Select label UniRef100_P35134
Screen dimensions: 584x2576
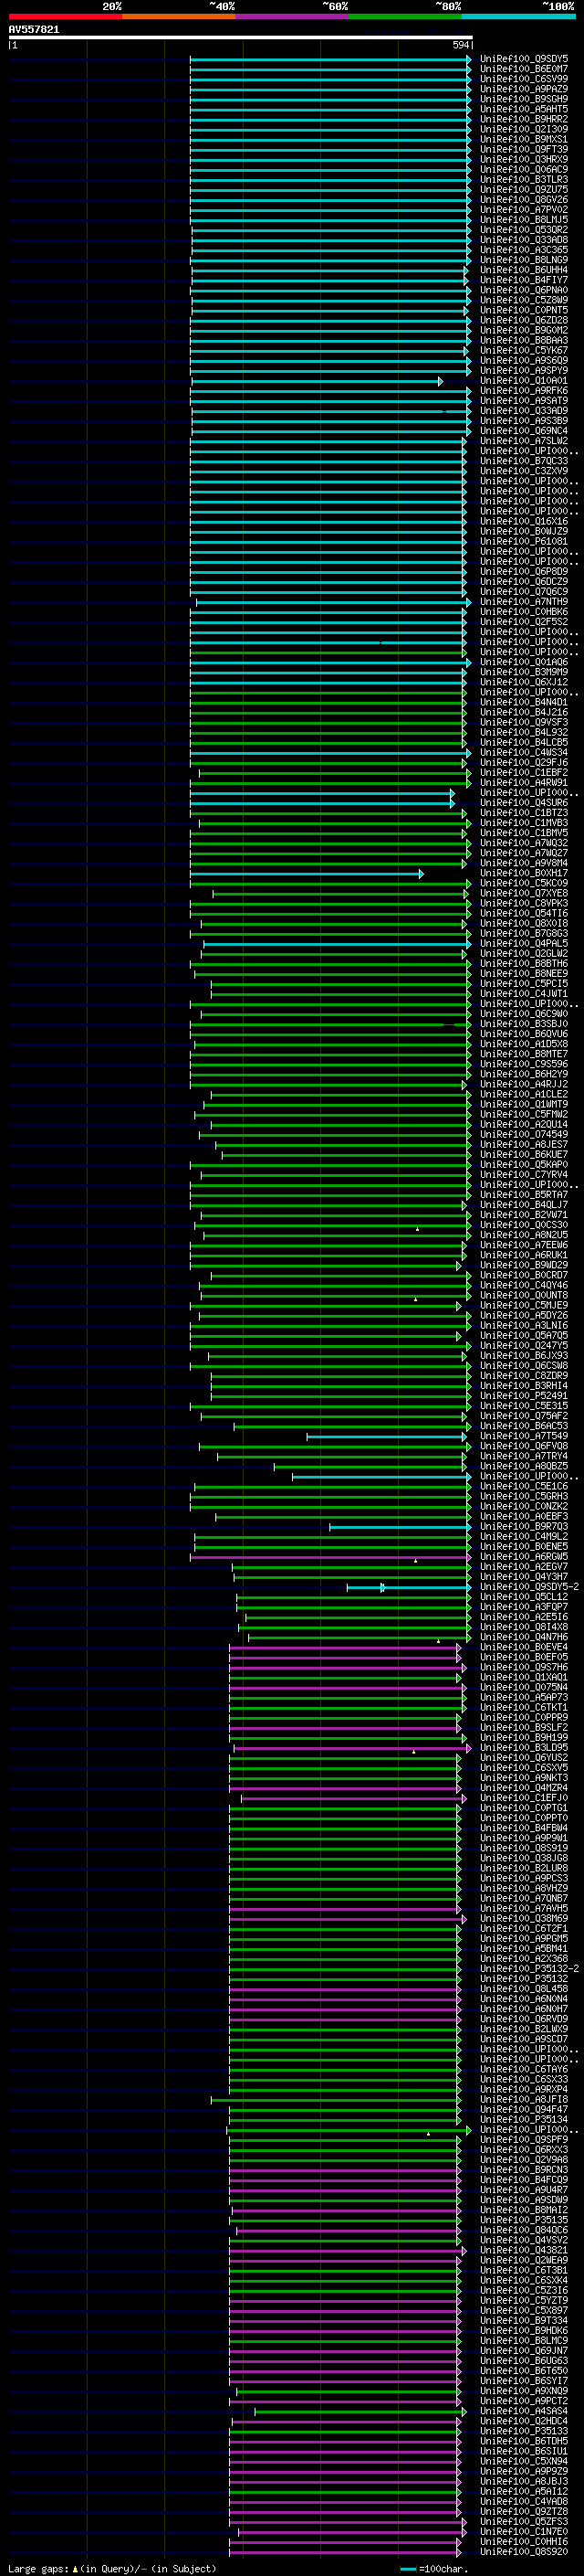(x=524, y=2119)
